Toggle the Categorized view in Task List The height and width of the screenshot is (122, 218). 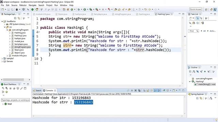pyautogui.click(x=198, y=18)
